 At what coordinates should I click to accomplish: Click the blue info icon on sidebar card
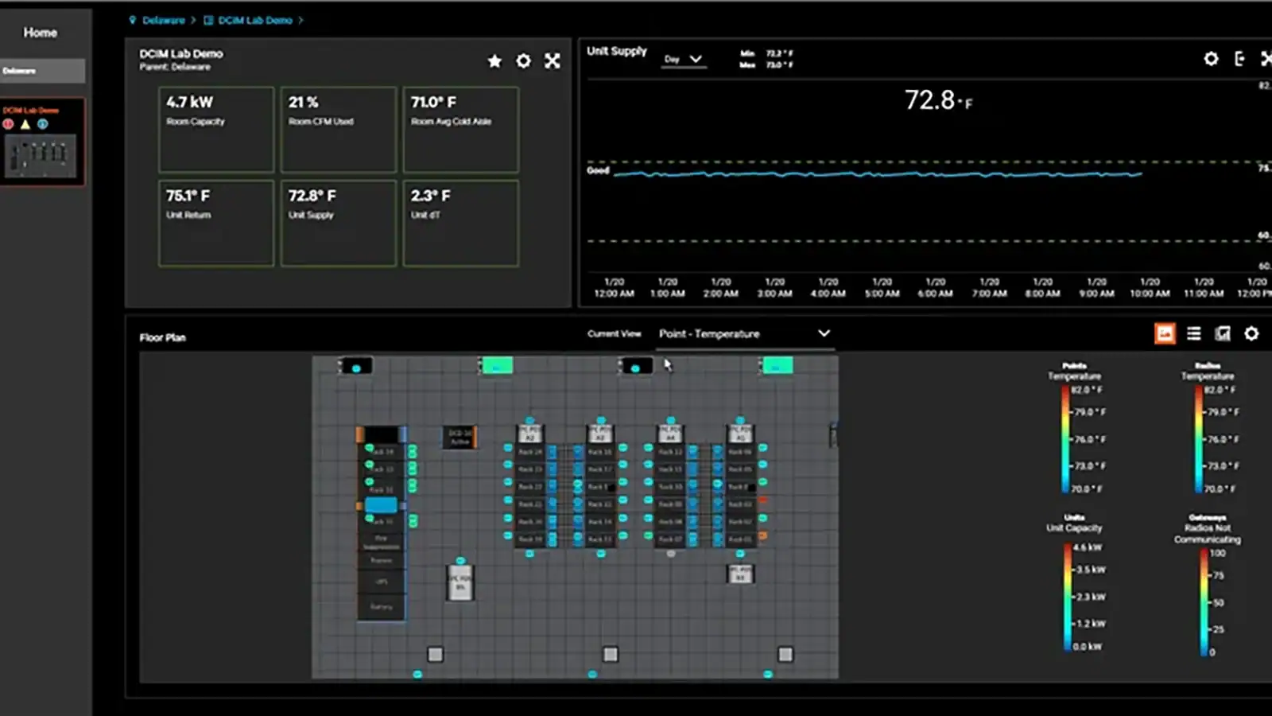point(43,124)
